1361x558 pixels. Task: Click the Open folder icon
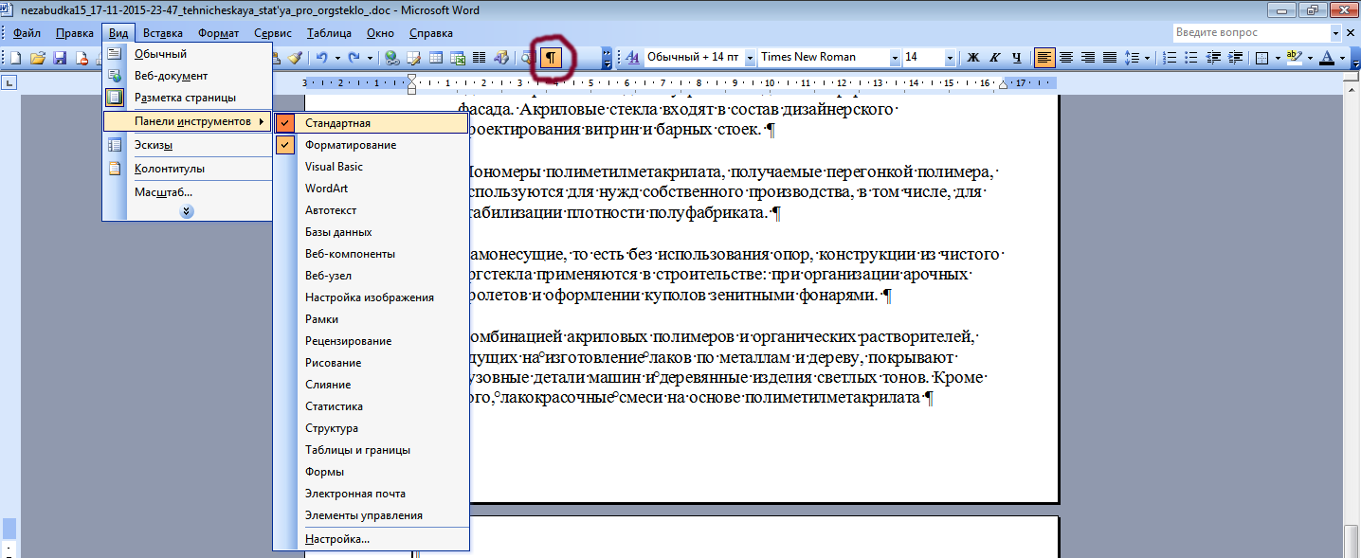coord(38,58)
